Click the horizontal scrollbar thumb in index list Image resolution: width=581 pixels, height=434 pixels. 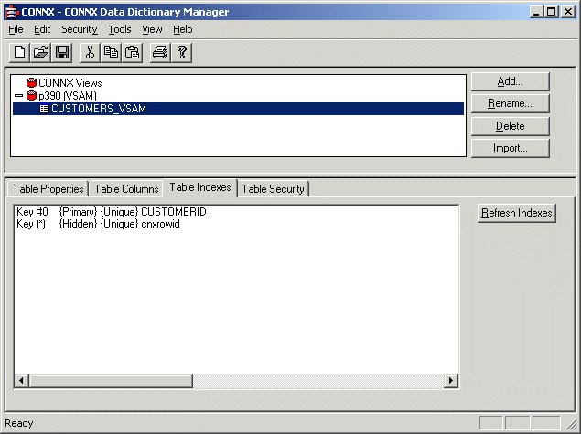111,380
